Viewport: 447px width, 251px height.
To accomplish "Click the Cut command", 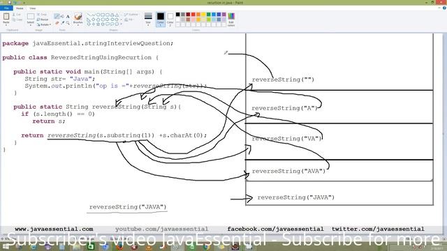I will pyautogui.click(x=17, y=15).
